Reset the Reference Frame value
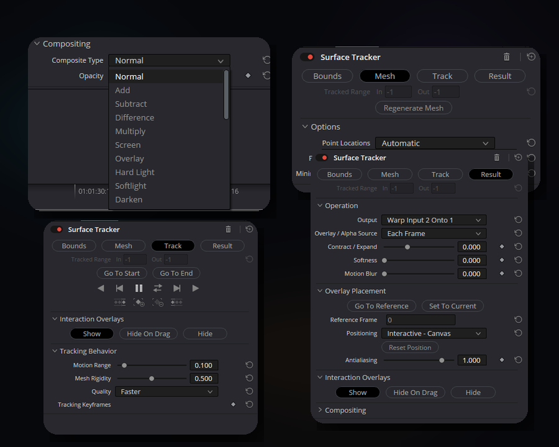 (519, 320)
